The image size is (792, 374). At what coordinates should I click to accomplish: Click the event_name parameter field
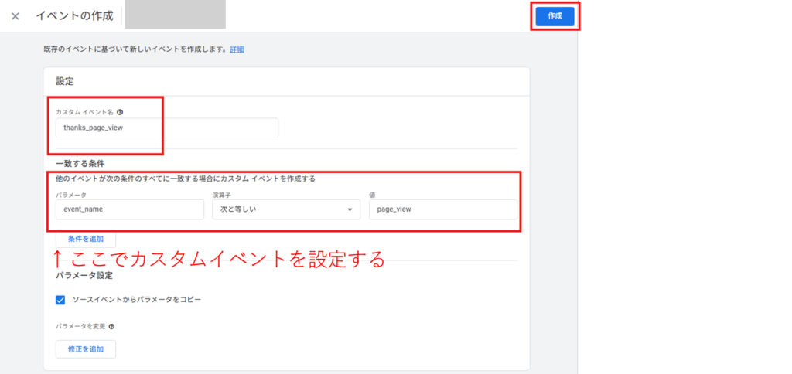(x=130, y=209)
